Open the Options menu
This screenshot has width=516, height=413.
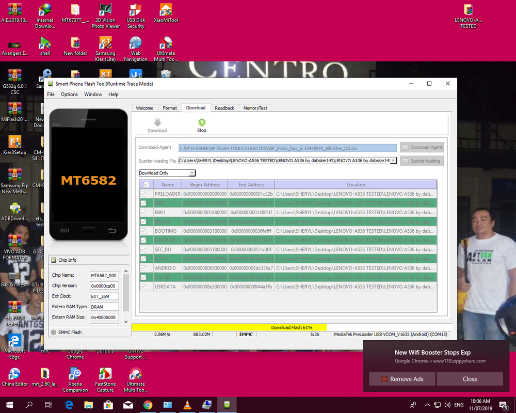tap(69, 94)
